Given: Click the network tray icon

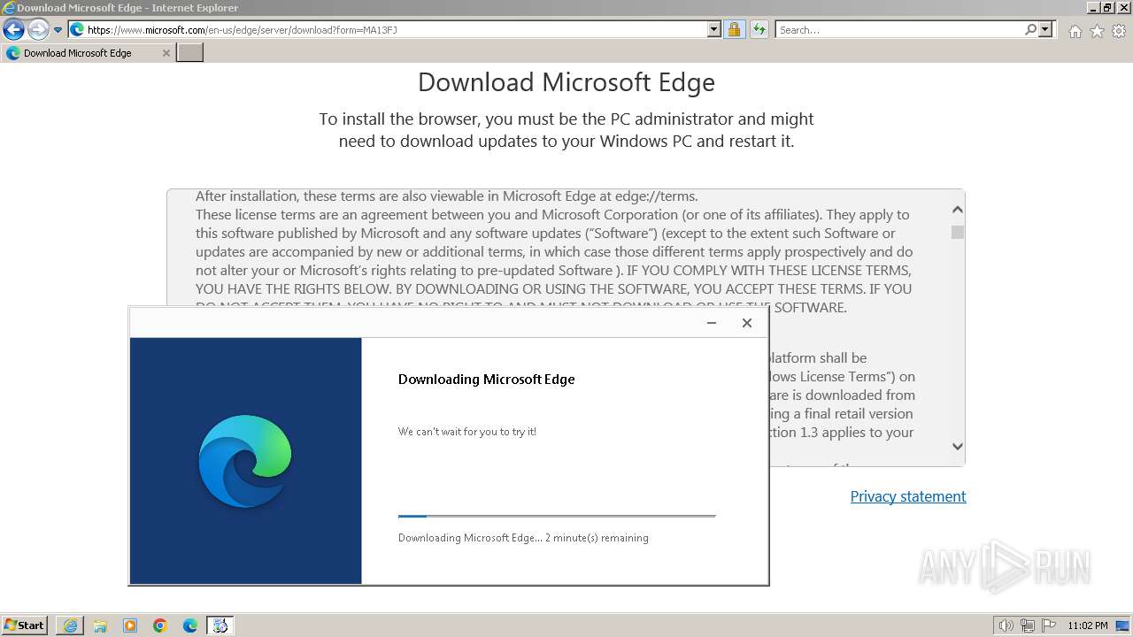Looking at the screenshot, I should coord(1028,625).
